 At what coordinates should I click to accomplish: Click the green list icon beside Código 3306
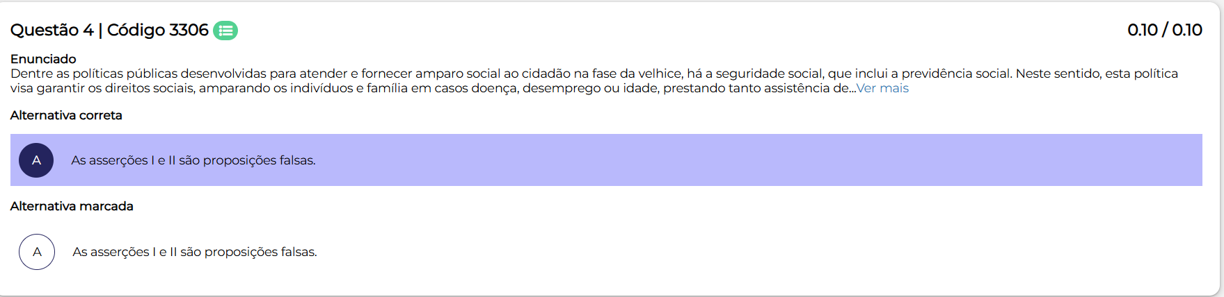click(x=225, y=31)
